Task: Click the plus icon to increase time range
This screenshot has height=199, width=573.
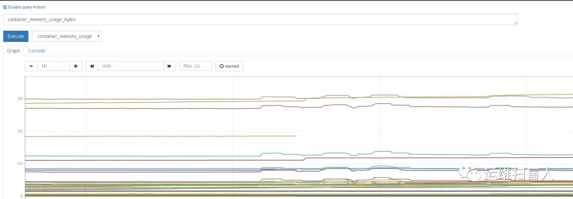Action: [76, 66]
